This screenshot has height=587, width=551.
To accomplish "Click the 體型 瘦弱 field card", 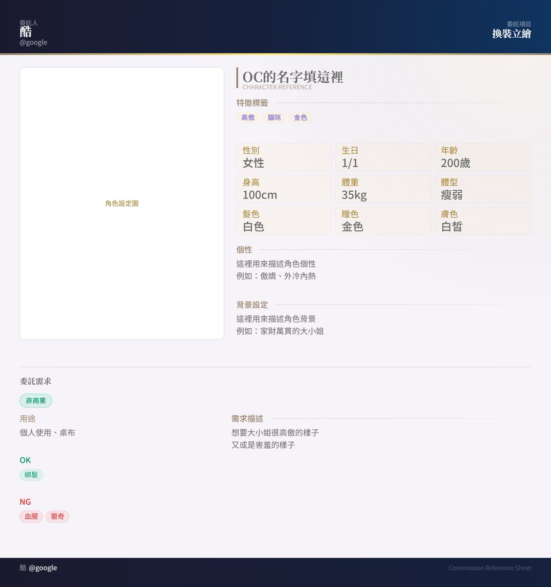I will point(482,189).
